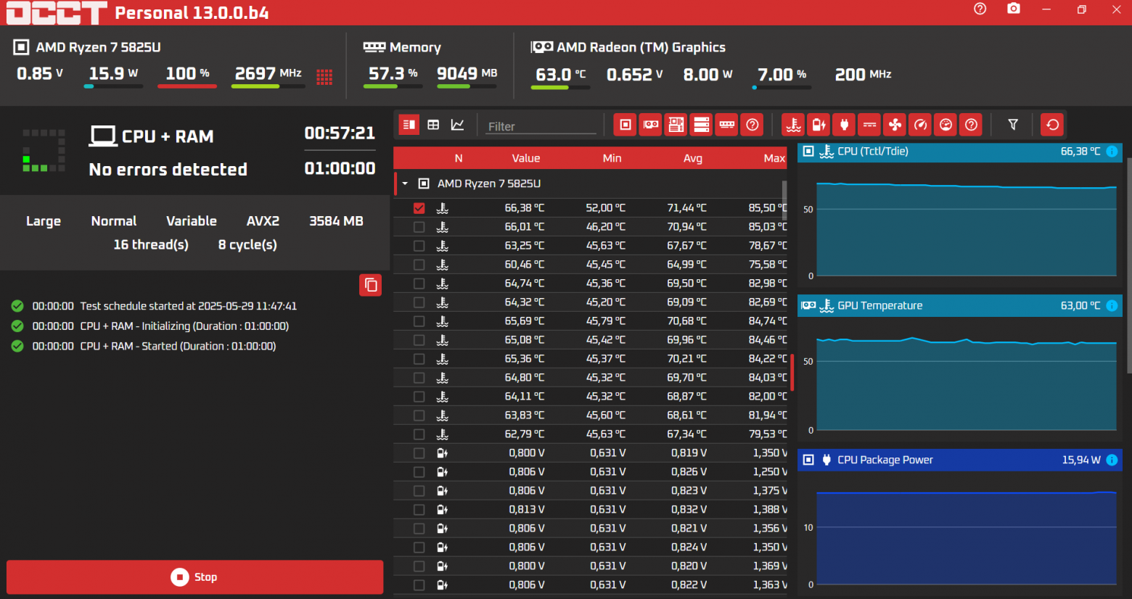Uncheck the 66,38 °C temperature sensor row
This screenshot has width=1132, height=599.
(x=419, y=208)
